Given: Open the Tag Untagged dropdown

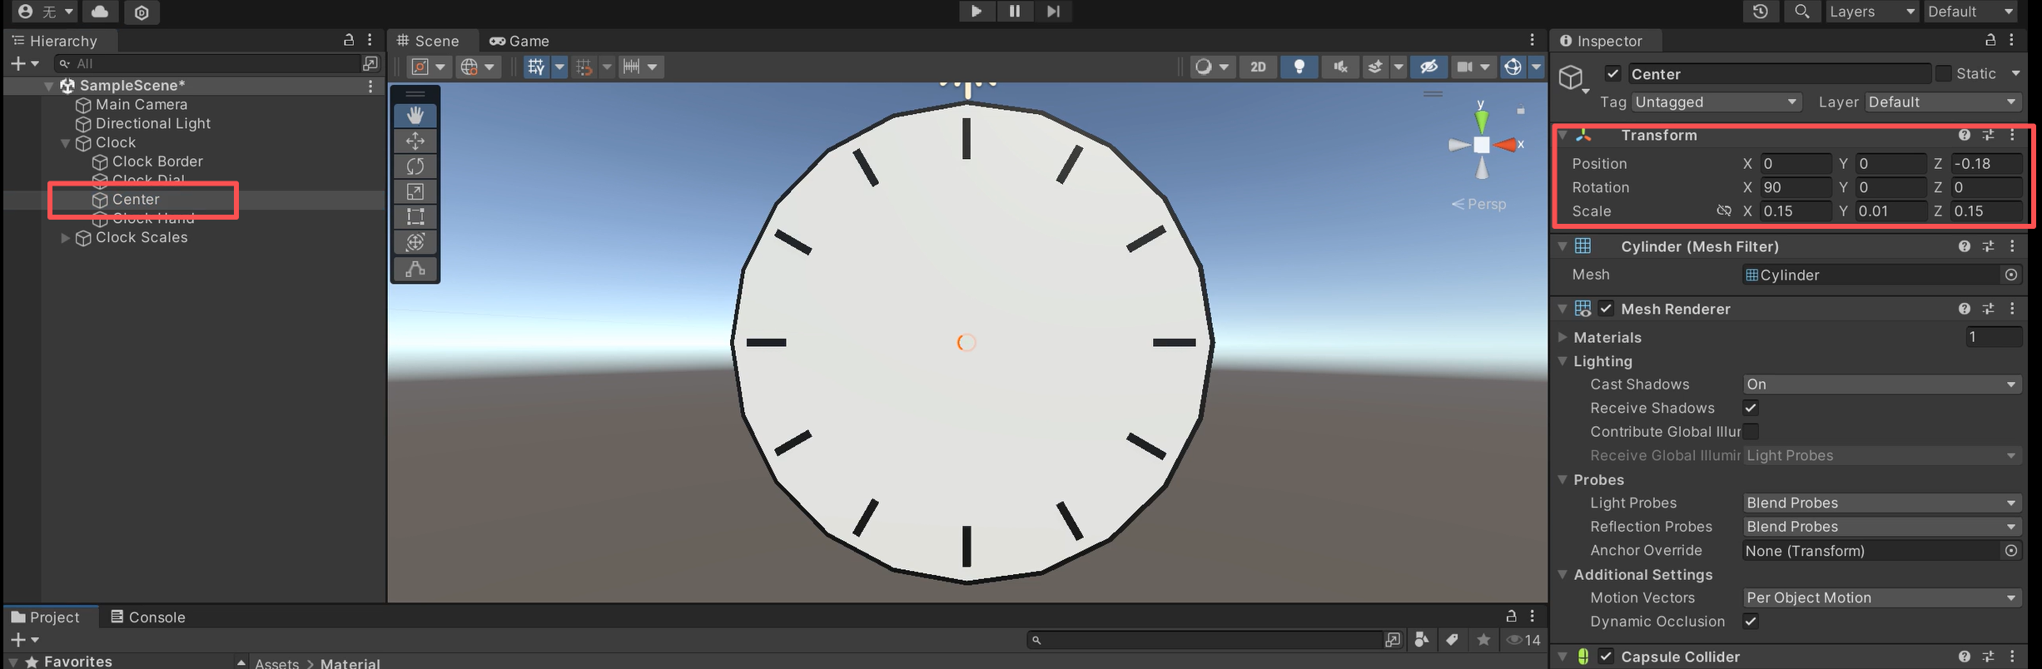Looking at the screenshot, I should tap(1716, 102).
